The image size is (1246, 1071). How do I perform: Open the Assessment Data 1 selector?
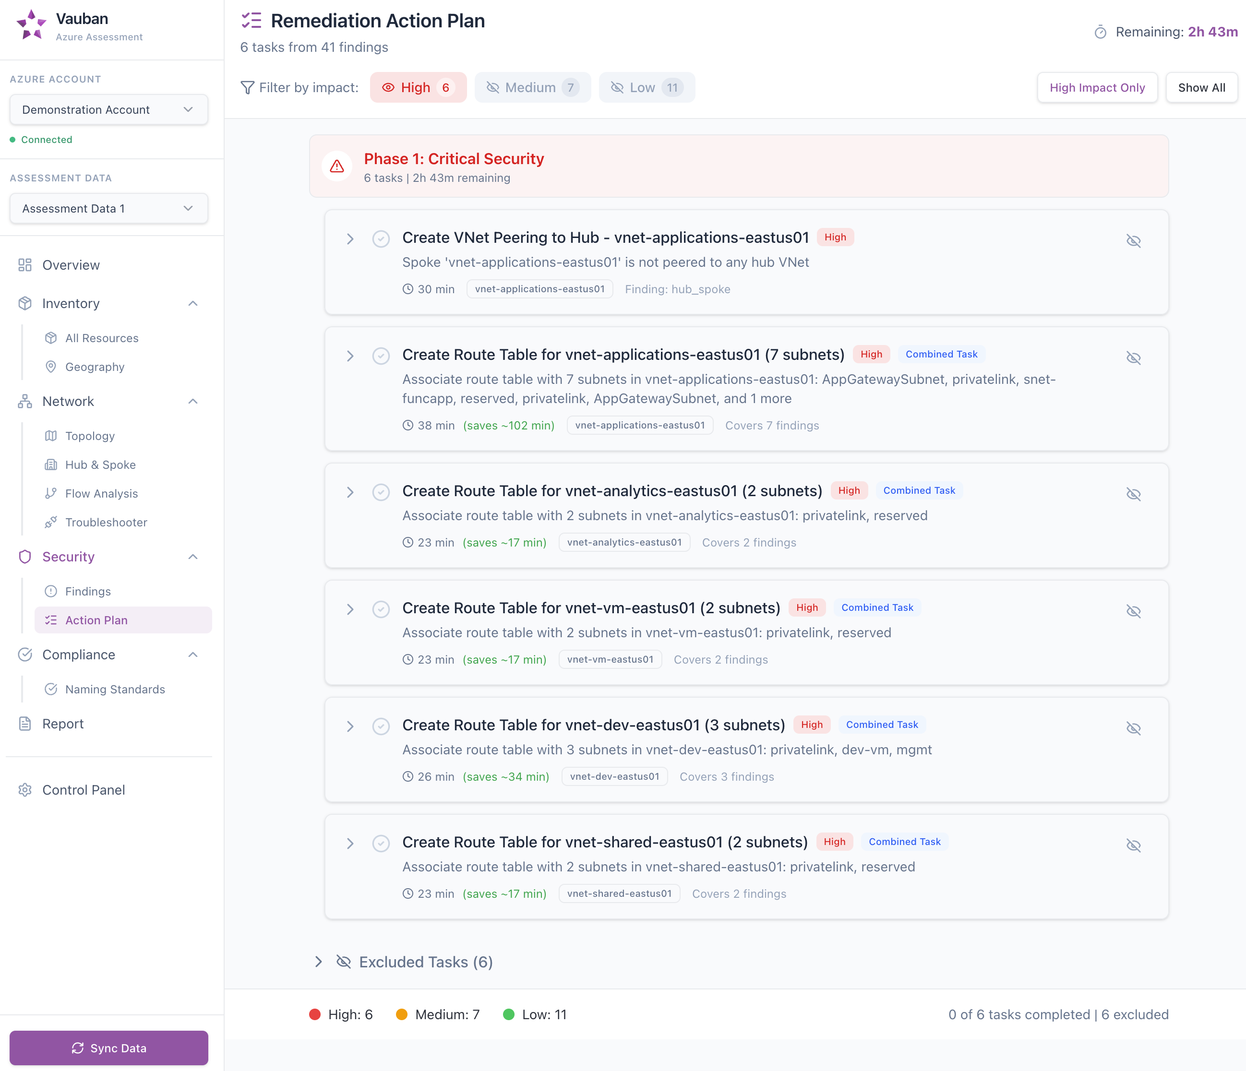pos(108,208)
